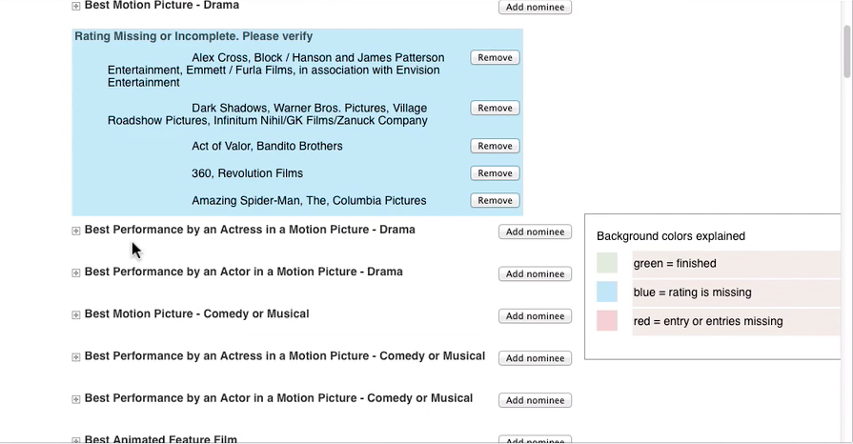The image size is (853, 444).
Task: Remove the Amazing Spider-Man entry
Action: click(495, 201)
